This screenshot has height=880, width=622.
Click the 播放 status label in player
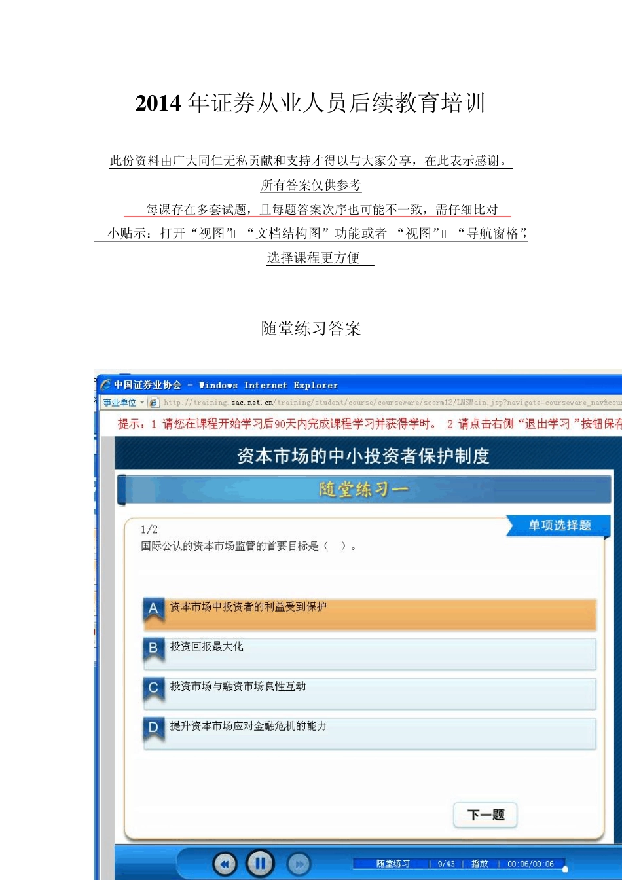(480, 864)
